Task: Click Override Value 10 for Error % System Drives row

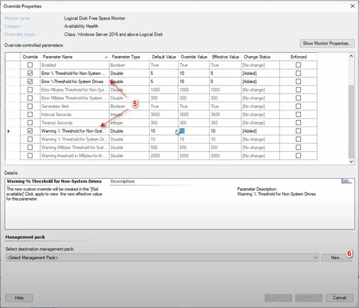Action: pos(194,81)
